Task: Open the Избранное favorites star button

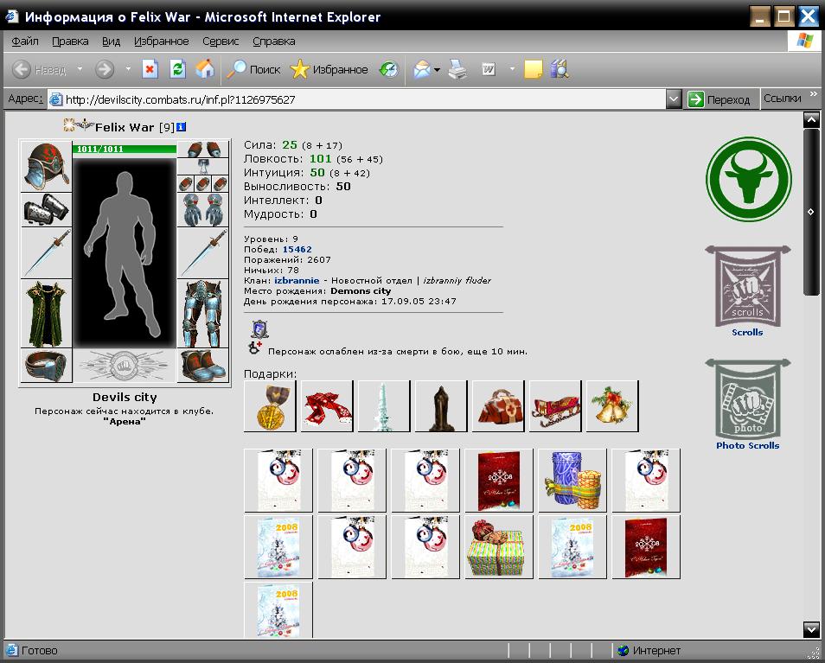Action: pyautogui.click(x=329, y=69)
